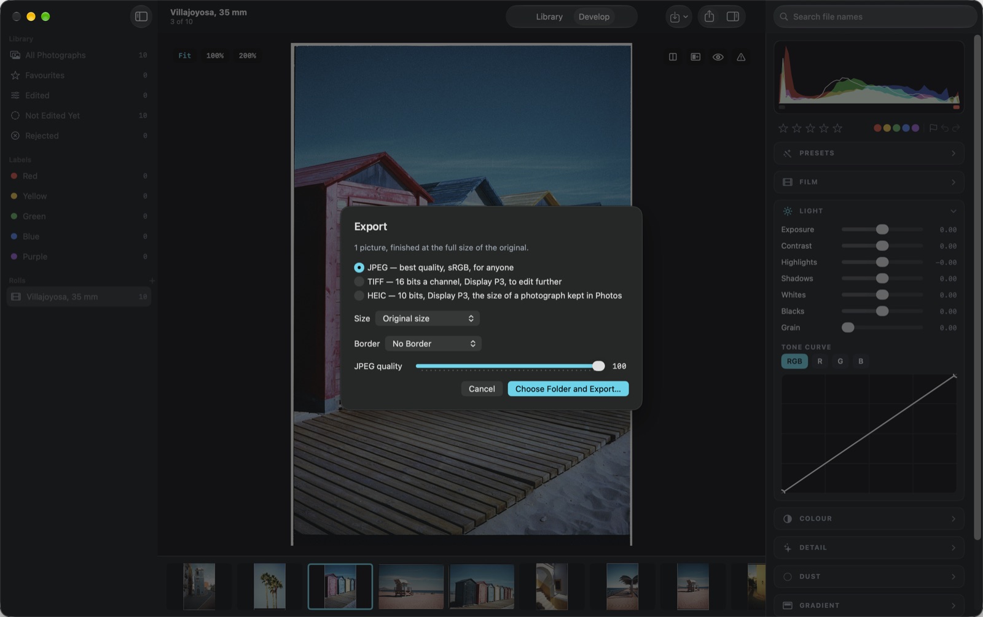Select the JPEG format radio button
Viewport: 983px width, 617px height.
pyautogui.click(x=359, y=268)
